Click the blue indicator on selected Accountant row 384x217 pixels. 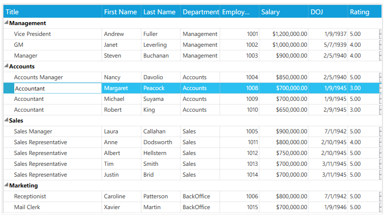(x=8, y=88)
